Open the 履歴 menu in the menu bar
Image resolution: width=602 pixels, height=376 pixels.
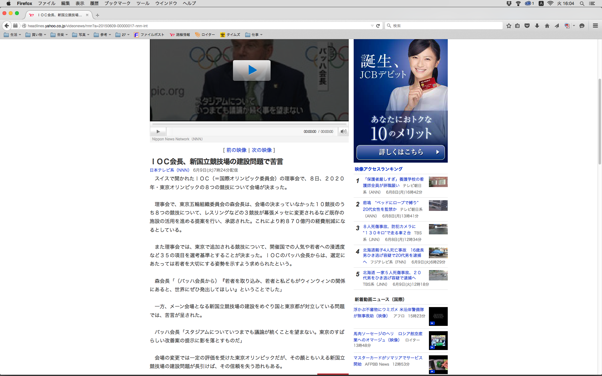(94, 3)
